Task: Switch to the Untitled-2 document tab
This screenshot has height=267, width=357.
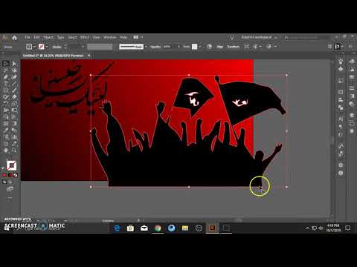Action: (53, 56)
